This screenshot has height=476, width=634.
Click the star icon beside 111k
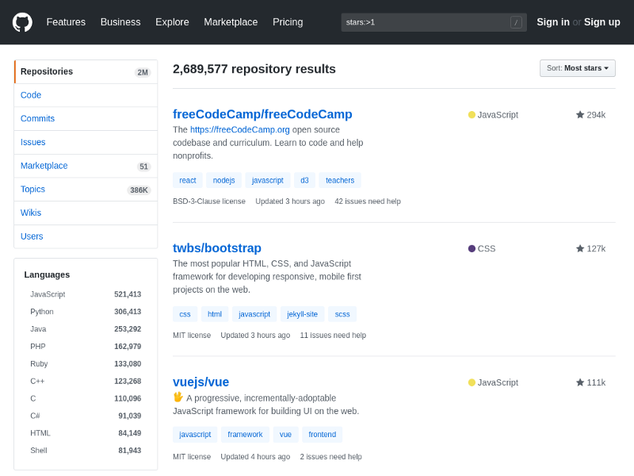click(580, 382)
